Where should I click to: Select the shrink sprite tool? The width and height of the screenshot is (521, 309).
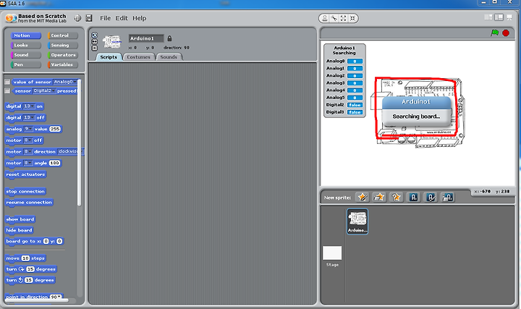352,18
